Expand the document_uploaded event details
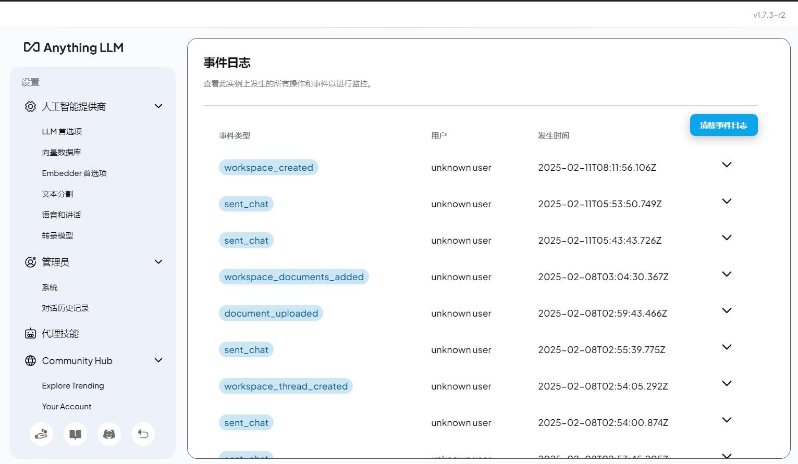Image resolution: width=798 pixels, height=464 pixels. (727, 311)
